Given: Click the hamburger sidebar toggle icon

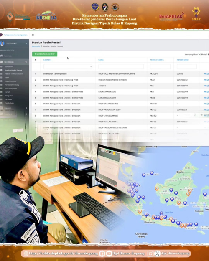Looking at the screenshot, I should coord(33,35).
